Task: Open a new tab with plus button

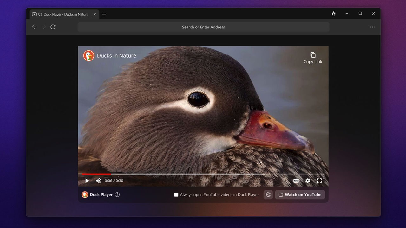Action: (104, 14)
